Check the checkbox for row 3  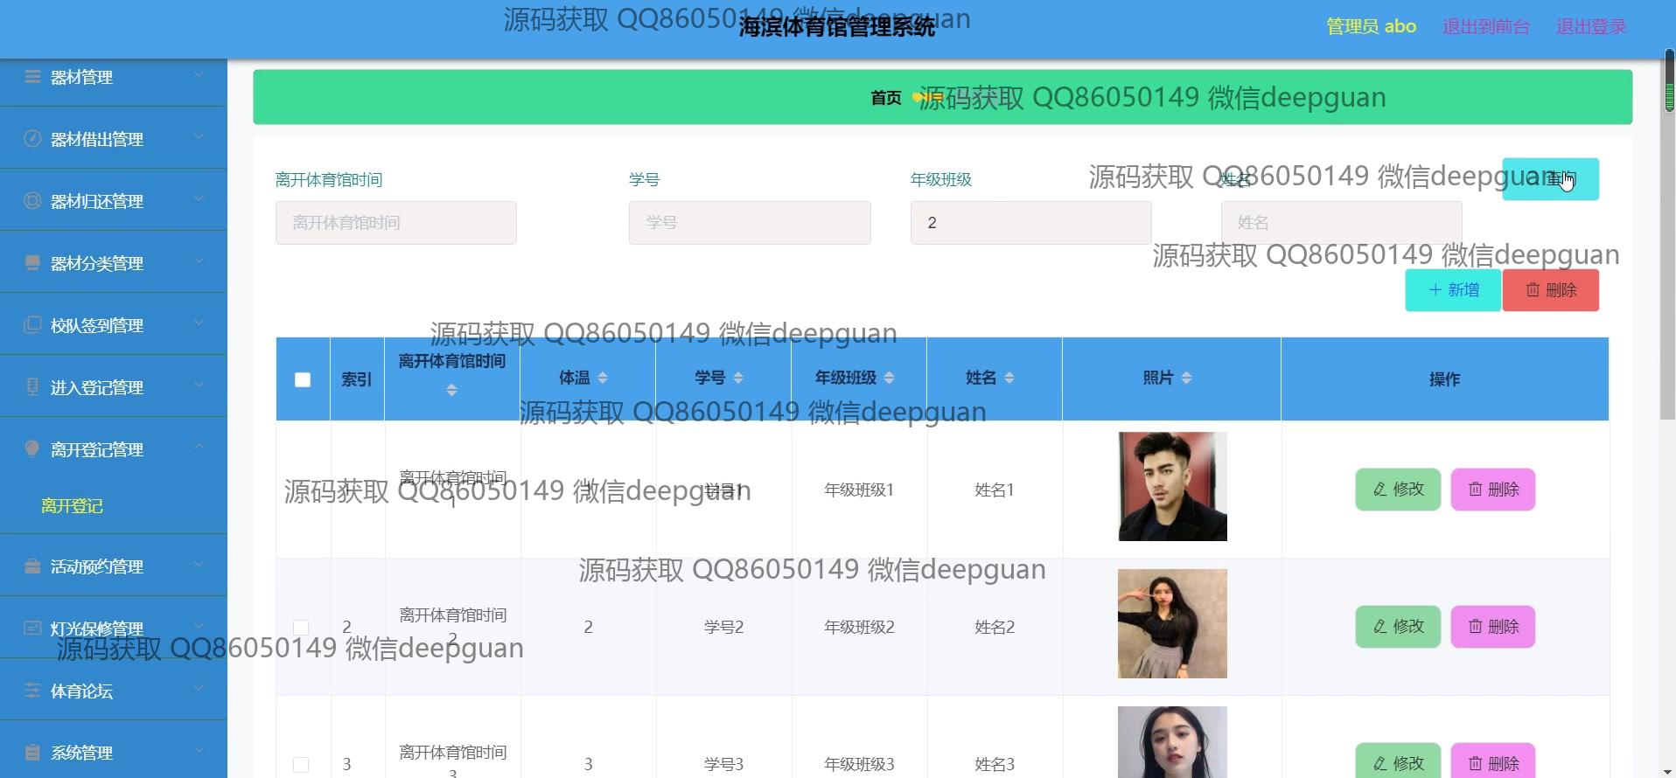click(301, 765)
